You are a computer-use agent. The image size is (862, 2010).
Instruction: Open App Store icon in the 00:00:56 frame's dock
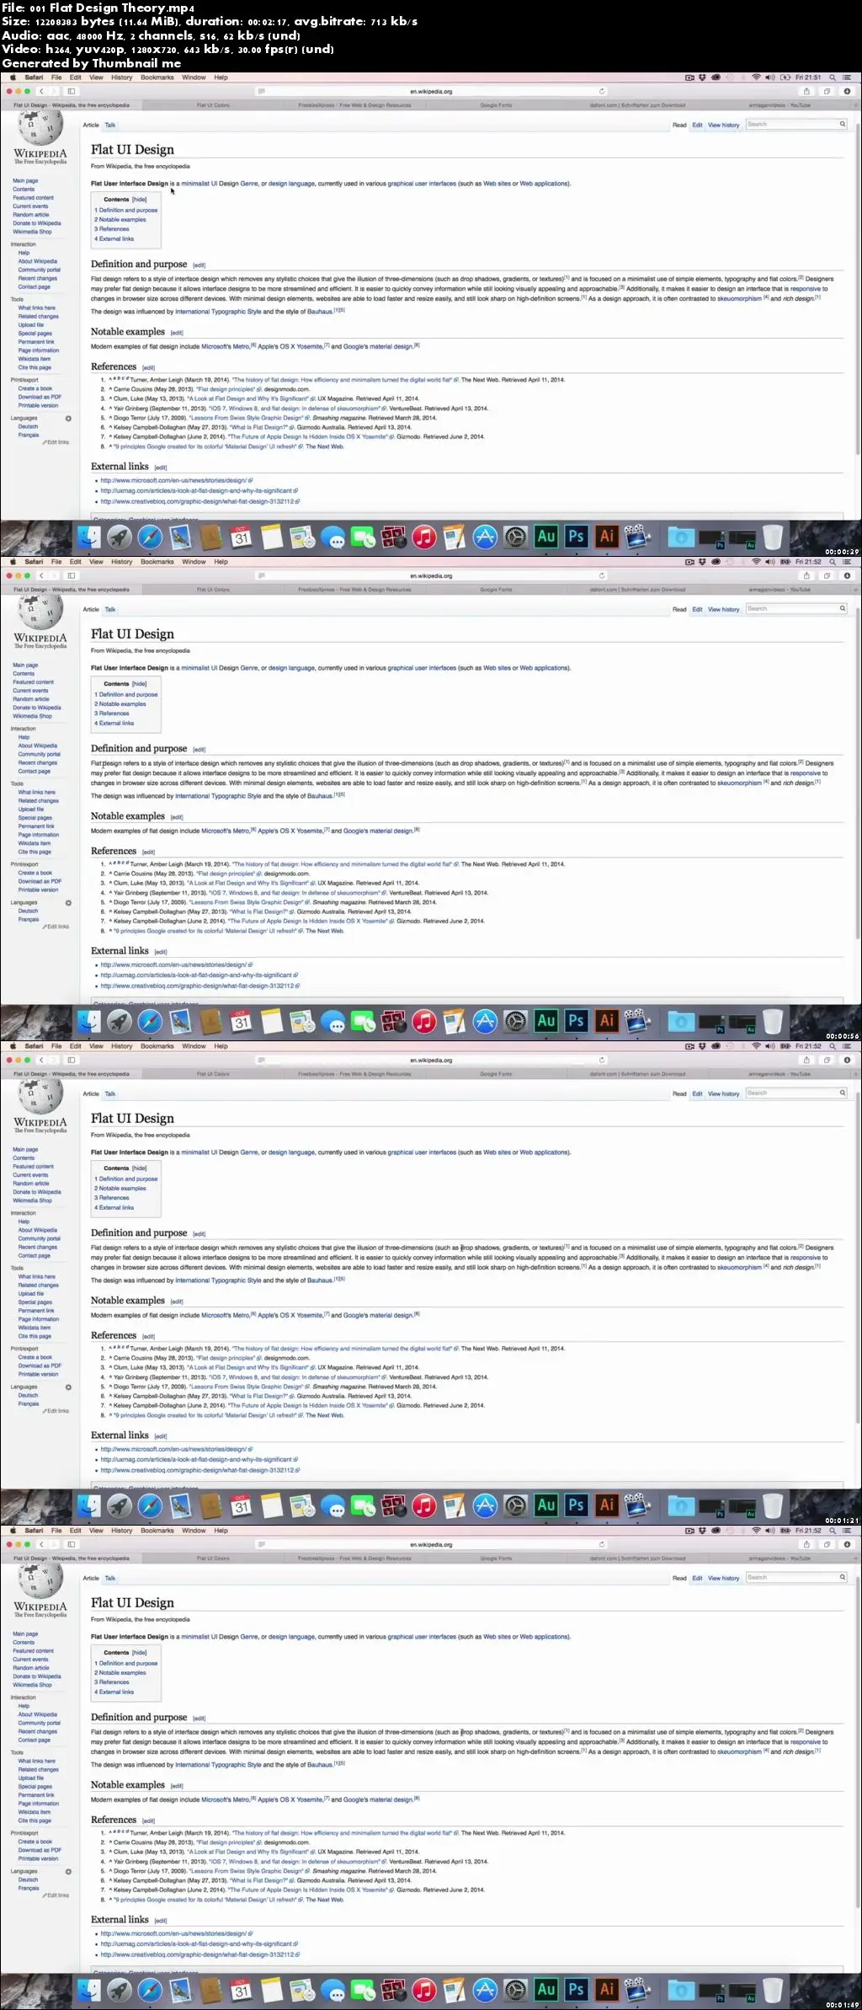tap(485, 1021)
